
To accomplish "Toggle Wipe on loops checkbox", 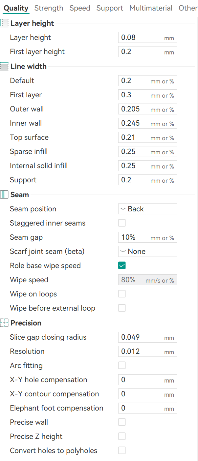I will (x=122, y=294).
